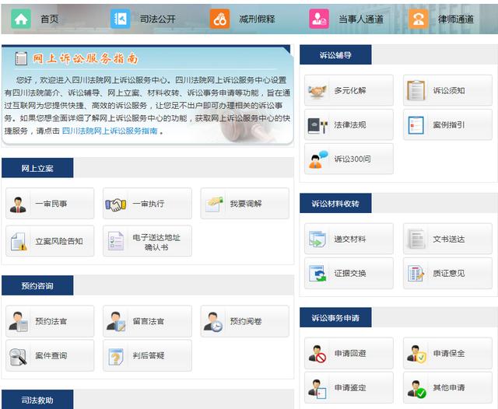Select 一审执行 filing option
The image size is (498, 409).
click(x=147, y=204)
